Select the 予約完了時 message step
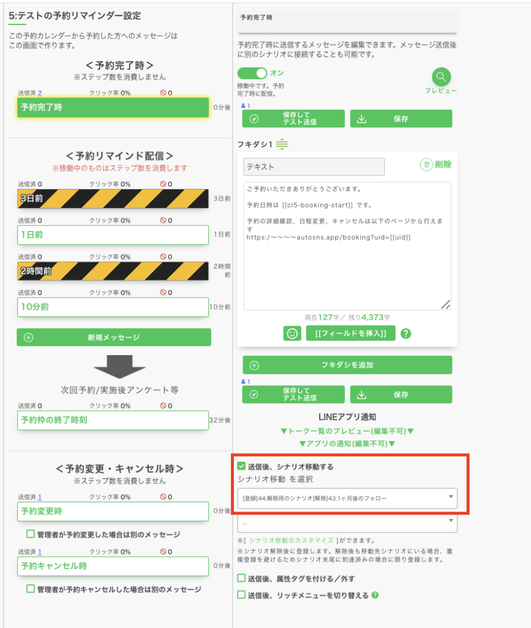The height and width of the screenshot is (628, 531). click(112, 107)
